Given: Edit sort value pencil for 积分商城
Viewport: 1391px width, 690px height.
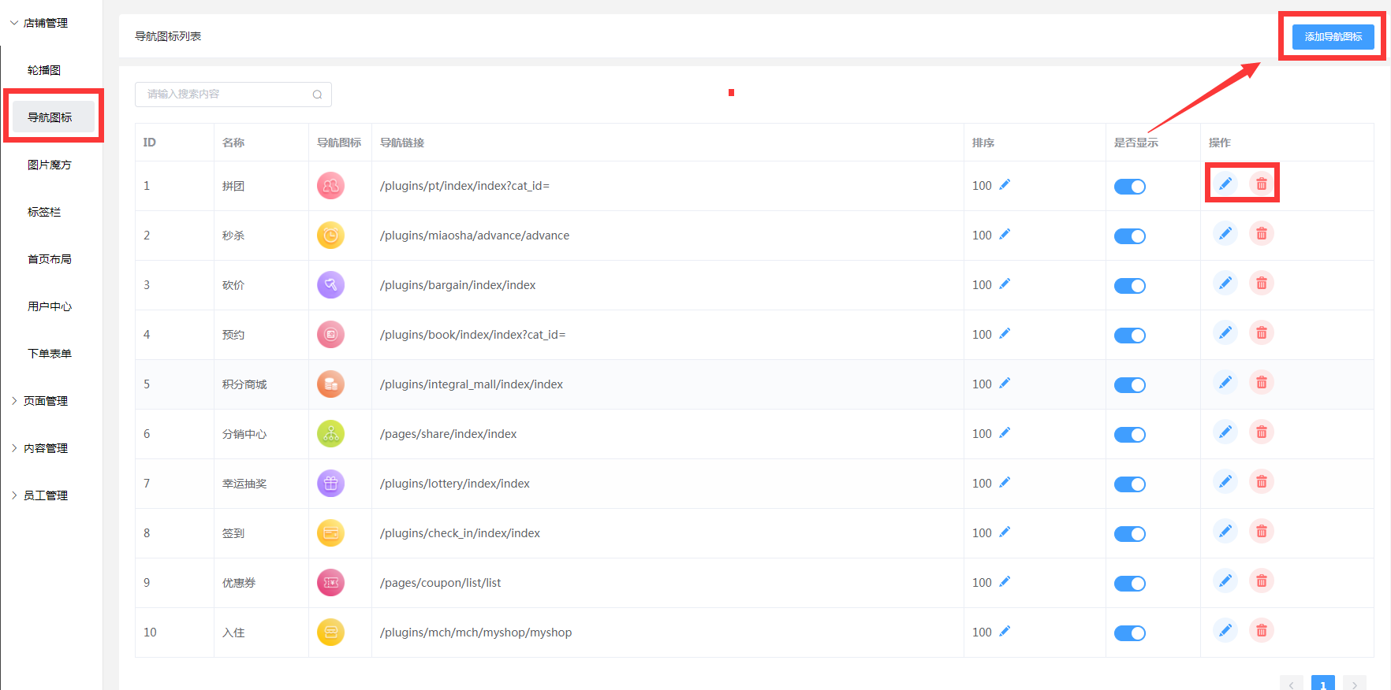Looking at the screenshot, I should [x=1005, y=383].
